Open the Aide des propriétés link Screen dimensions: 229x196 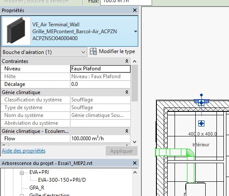(x=24, y=151)
